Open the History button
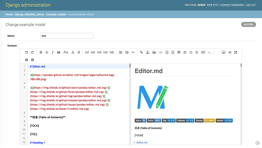The width and height of the screenshot is (262, 148). click(x=249, y=25)
